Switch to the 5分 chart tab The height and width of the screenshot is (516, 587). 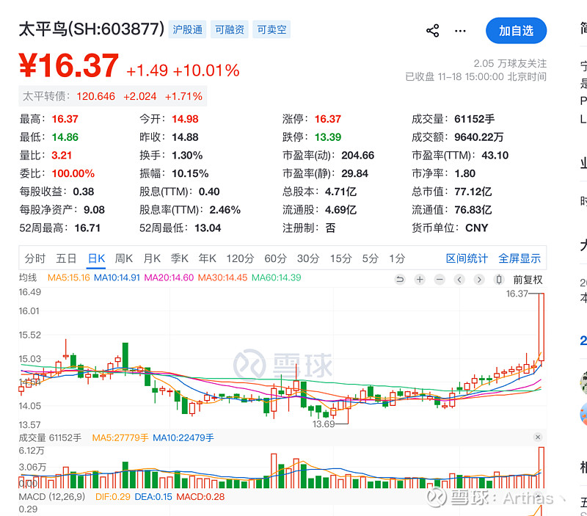371,258
